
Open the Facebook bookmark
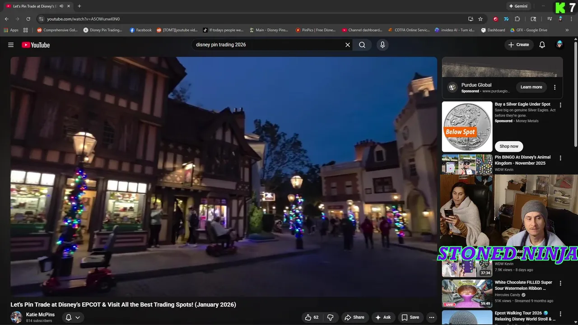140,30
